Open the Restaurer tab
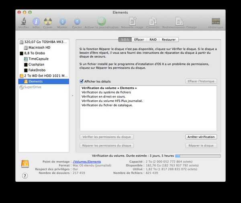 click(x=169, y=40)
